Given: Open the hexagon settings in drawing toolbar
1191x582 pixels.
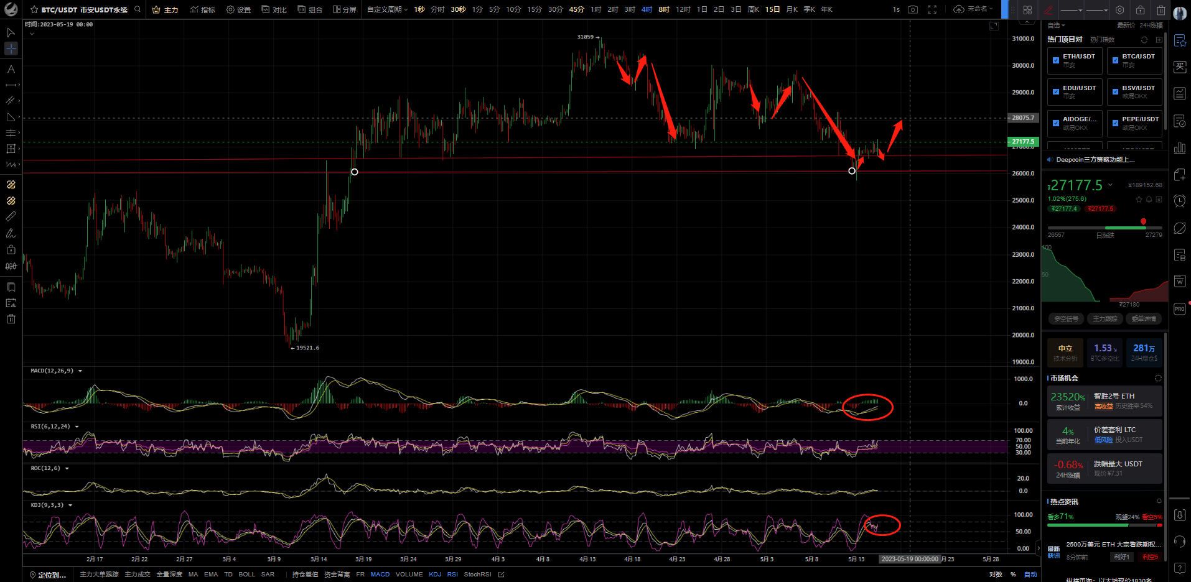Looking at the screenshot, I should coord(1119,10).
